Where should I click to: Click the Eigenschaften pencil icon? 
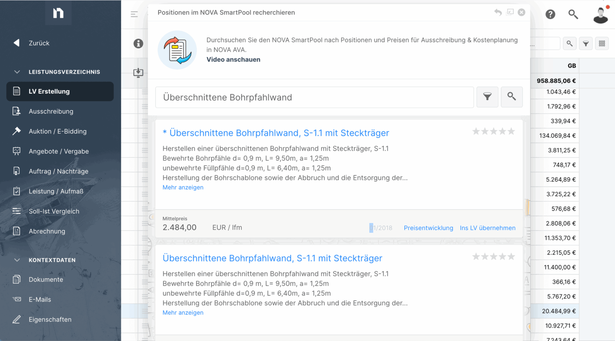[17, 319]
